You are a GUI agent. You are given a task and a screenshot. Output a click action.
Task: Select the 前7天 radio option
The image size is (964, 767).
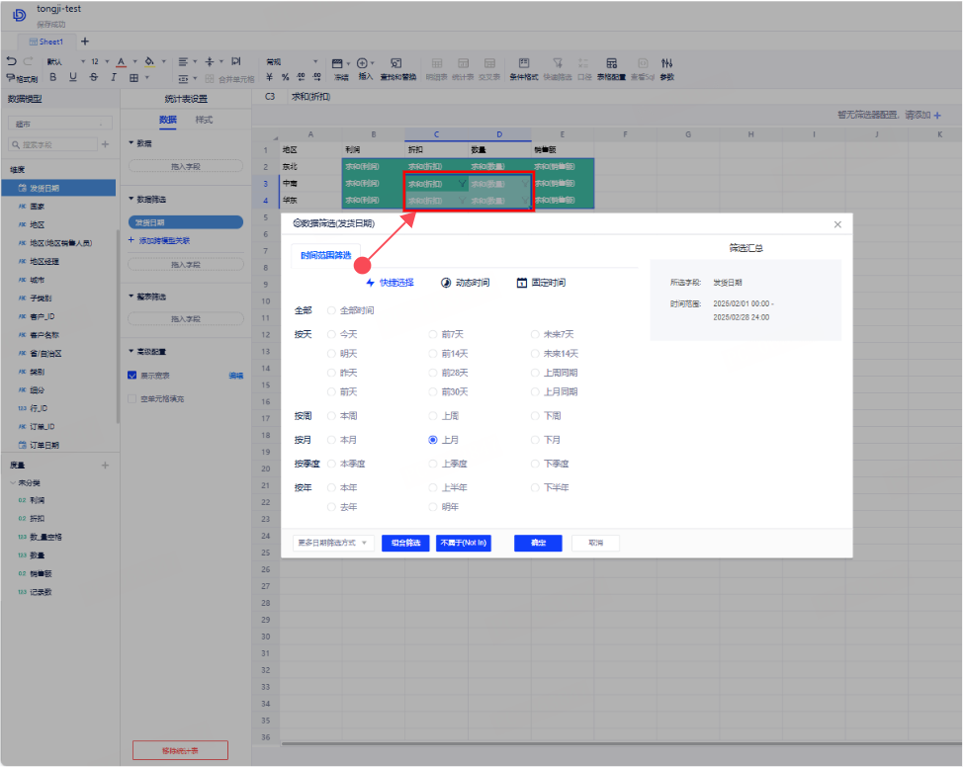click(433, 334)
